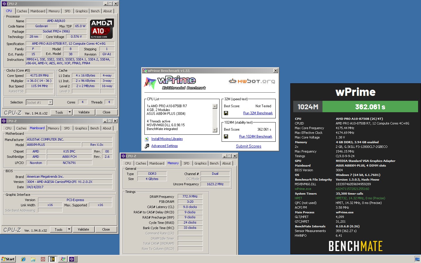This screenshot has height=263, width=421.
Task: Click the AMD A10 processor logo
Action: (102, 29)
